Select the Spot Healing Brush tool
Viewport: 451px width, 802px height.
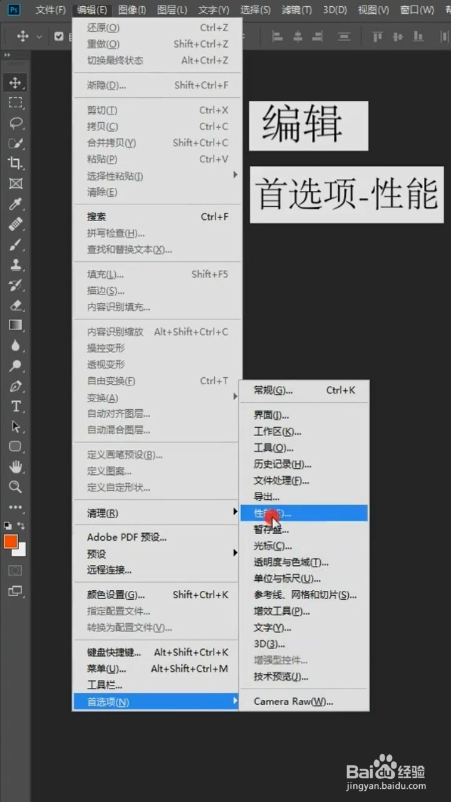click(x=16, y=224)
